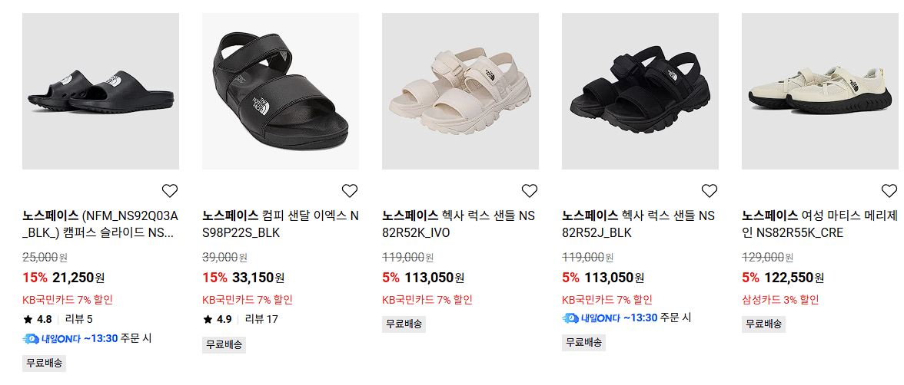
Task: Click 삼성카드 3% 할인 promotion text
Action: [x=780, y=299]
